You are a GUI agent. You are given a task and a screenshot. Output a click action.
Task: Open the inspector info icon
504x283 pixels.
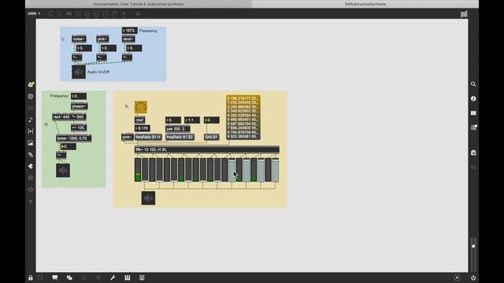click(473, 98)
